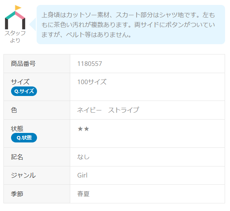230x211 pixels.
Task: Select the 100サイズ value
Action: pos(92,82)
